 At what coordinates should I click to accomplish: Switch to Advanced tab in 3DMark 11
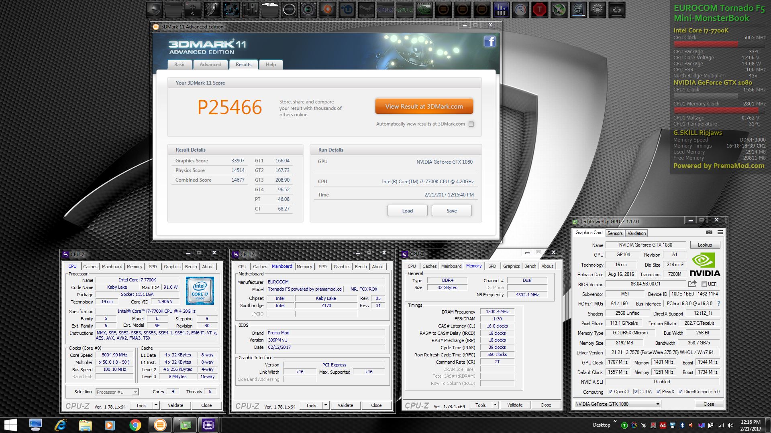point(210,65)
